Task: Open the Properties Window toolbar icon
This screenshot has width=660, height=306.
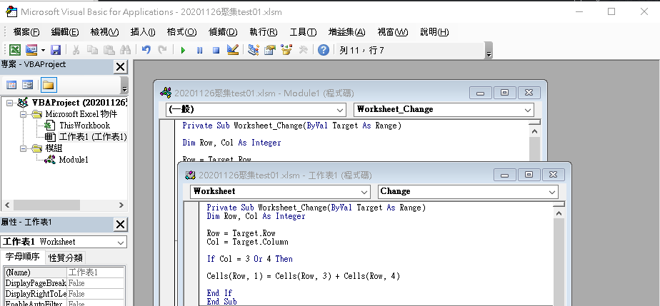Action: [x=270, y=50]
